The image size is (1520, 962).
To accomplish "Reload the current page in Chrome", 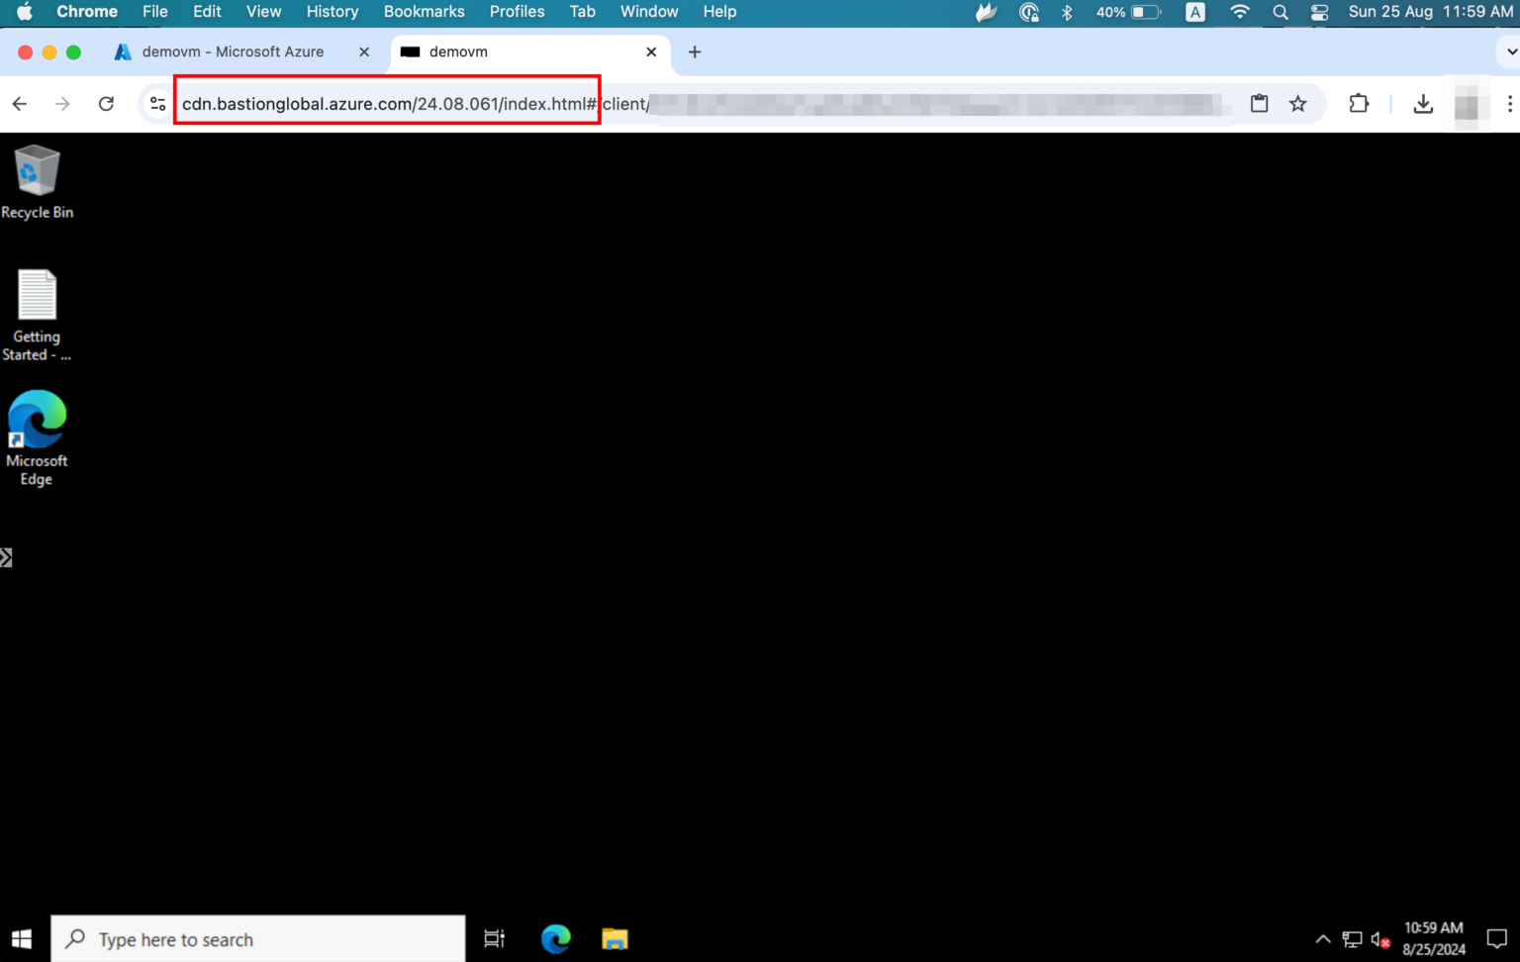I will click(107, 103).
